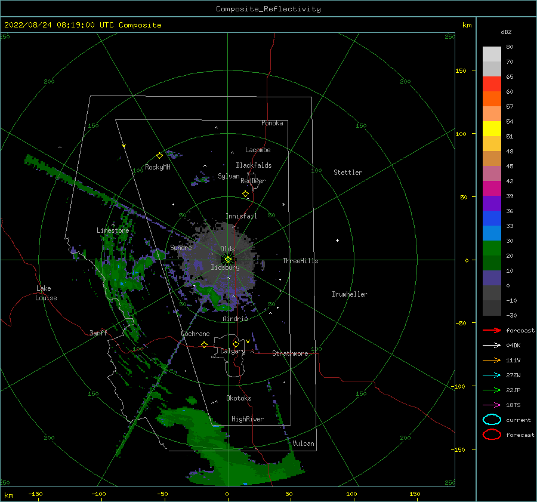
Task: Click the Calgary city label
Action: tap(233, 351)
